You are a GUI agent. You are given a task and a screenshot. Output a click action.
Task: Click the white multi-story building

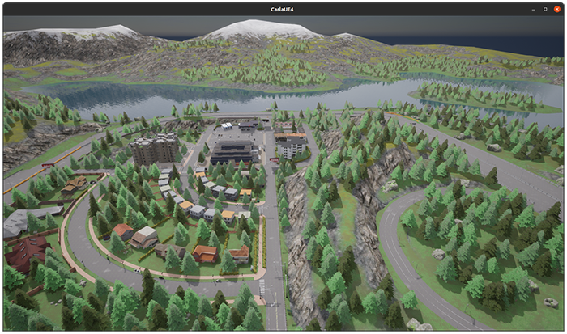pyautogui.click(x=292, y=146)
